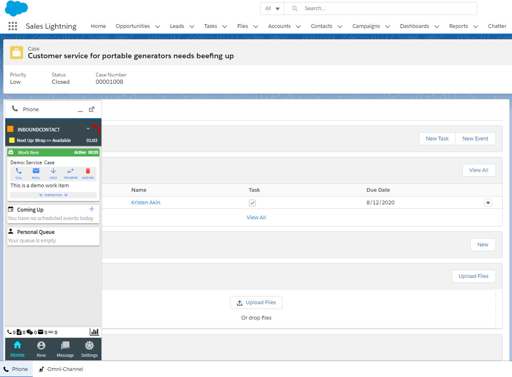The height and width of the screenshot is (377, 512).
Task: Open the Kristen Akin link
Action: point(145,202)
